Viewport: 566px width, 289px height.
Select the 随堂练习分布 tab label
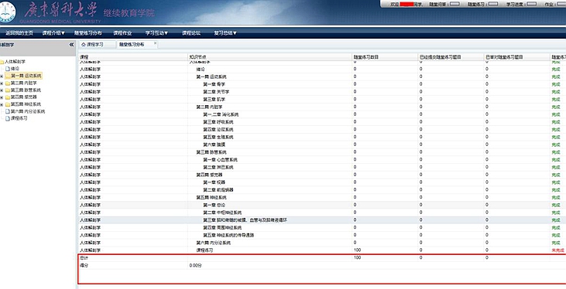[132, 44]
